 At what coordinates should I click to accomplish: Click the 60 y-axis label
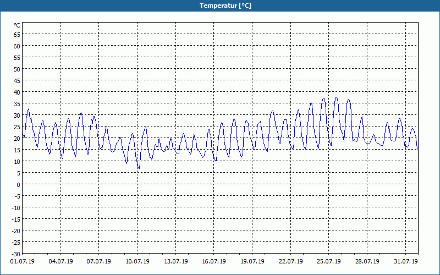[17, 46]
